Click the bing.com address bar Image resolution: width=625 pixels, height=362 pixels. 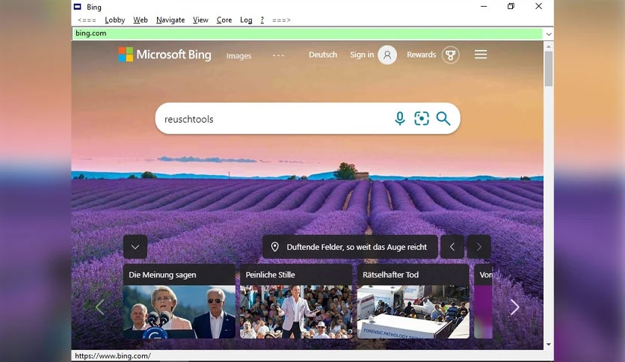[307, 34]
